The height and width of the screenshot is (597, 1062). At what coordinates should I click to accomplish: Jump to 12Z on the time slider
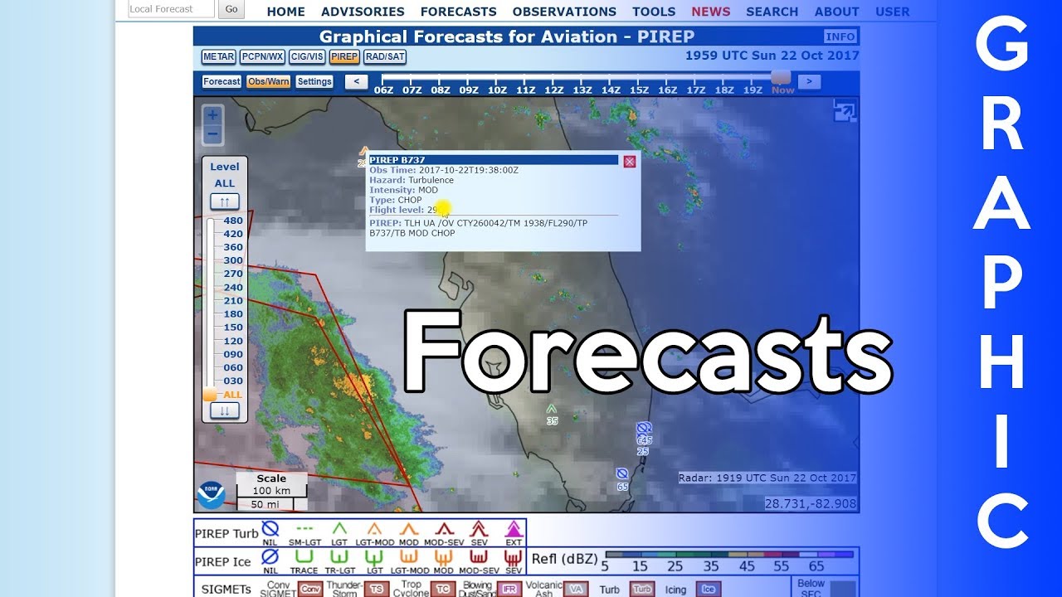[x=554, y=90]
